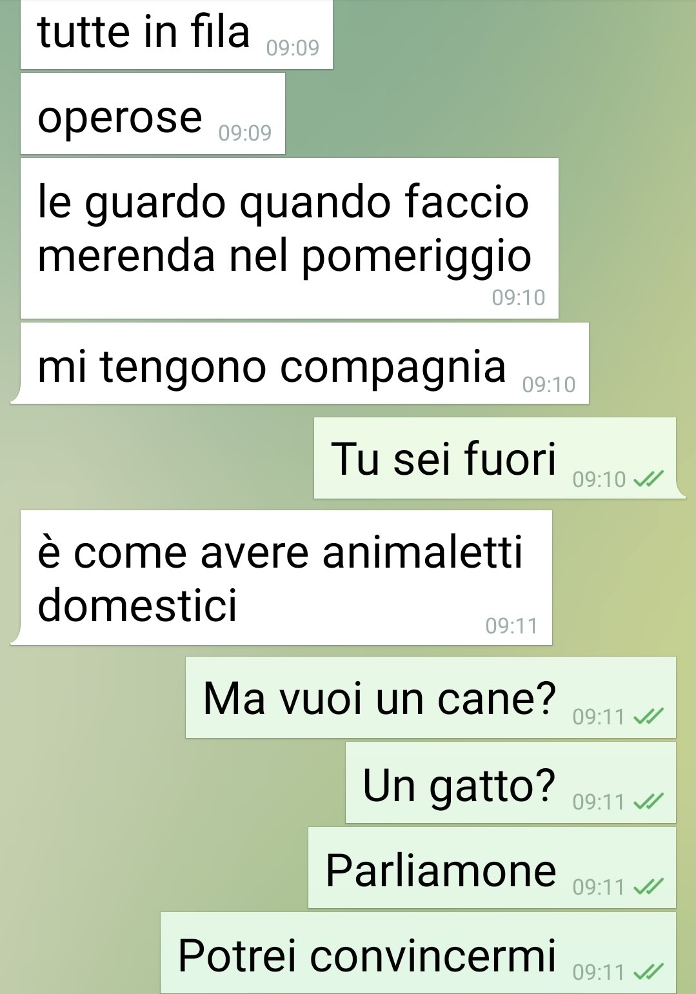
Task: Select the 'Un gatto?' sent message
Action: (x=510, y=782)
